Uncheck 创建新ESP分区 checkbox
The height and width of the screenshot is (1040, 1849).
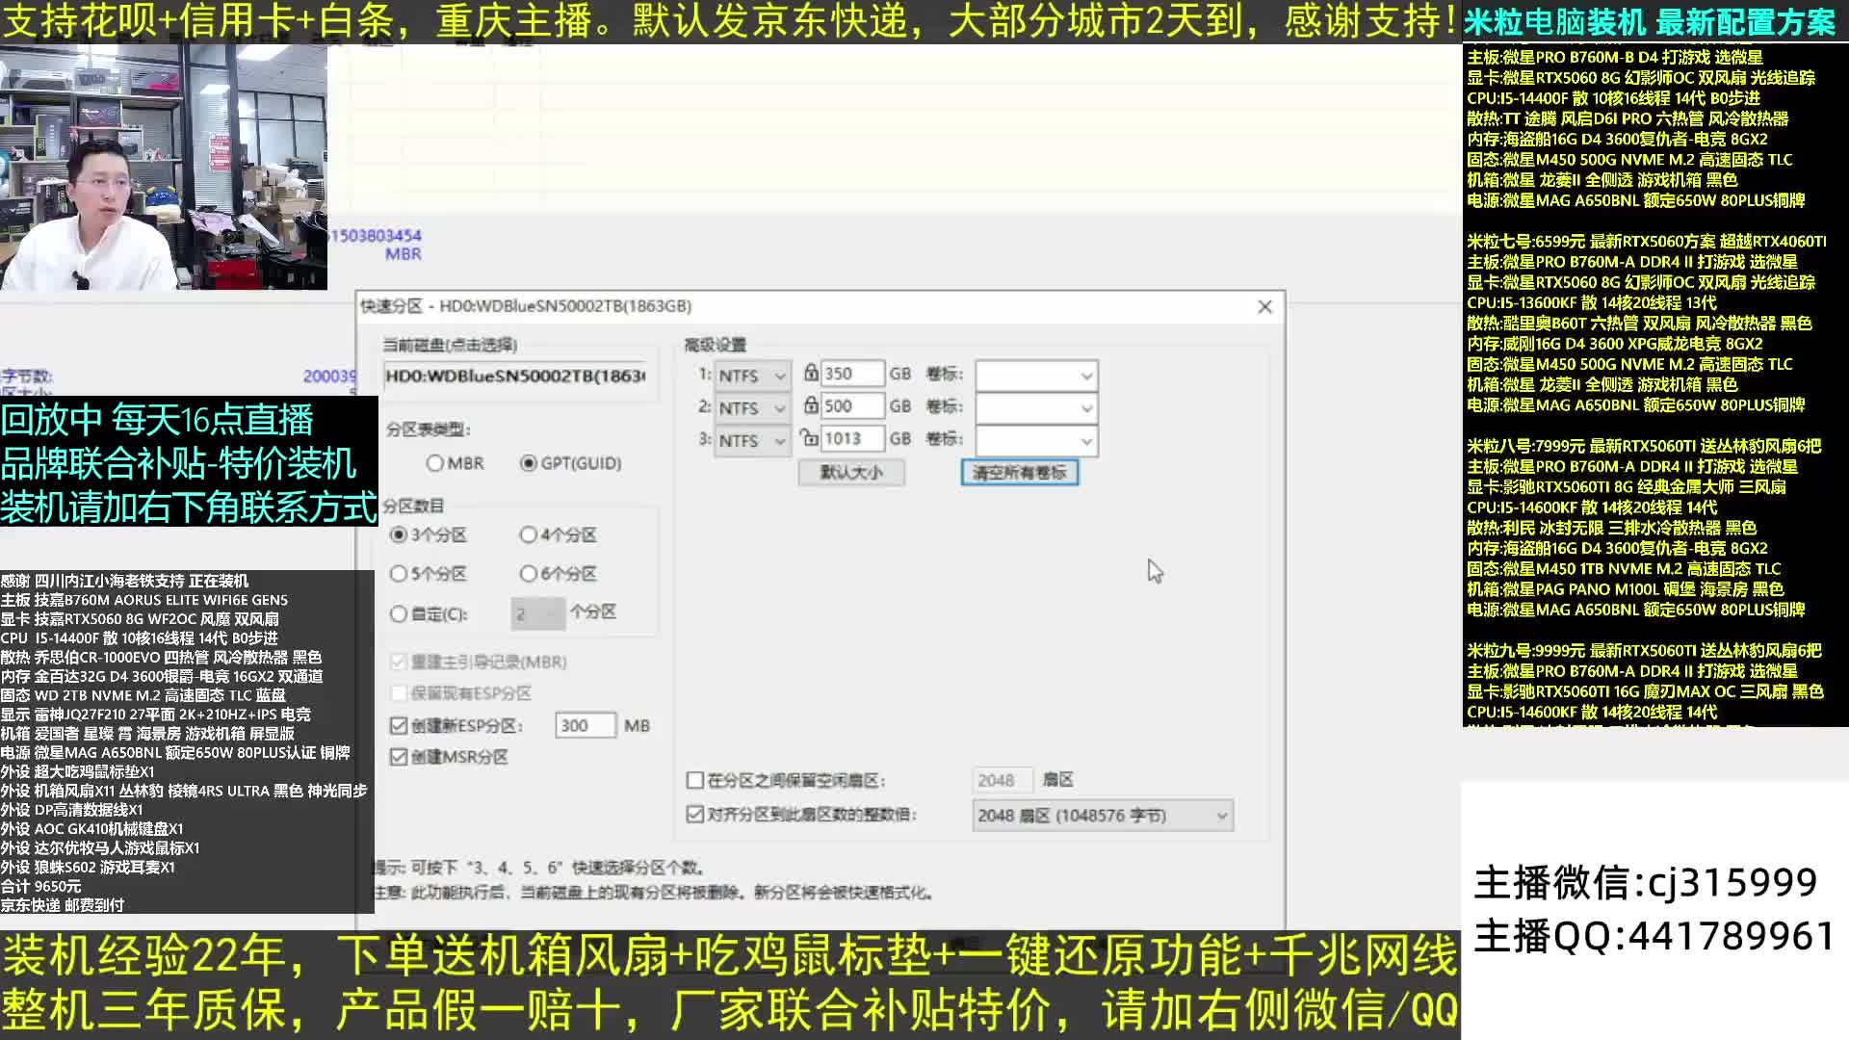click(399, 725)
